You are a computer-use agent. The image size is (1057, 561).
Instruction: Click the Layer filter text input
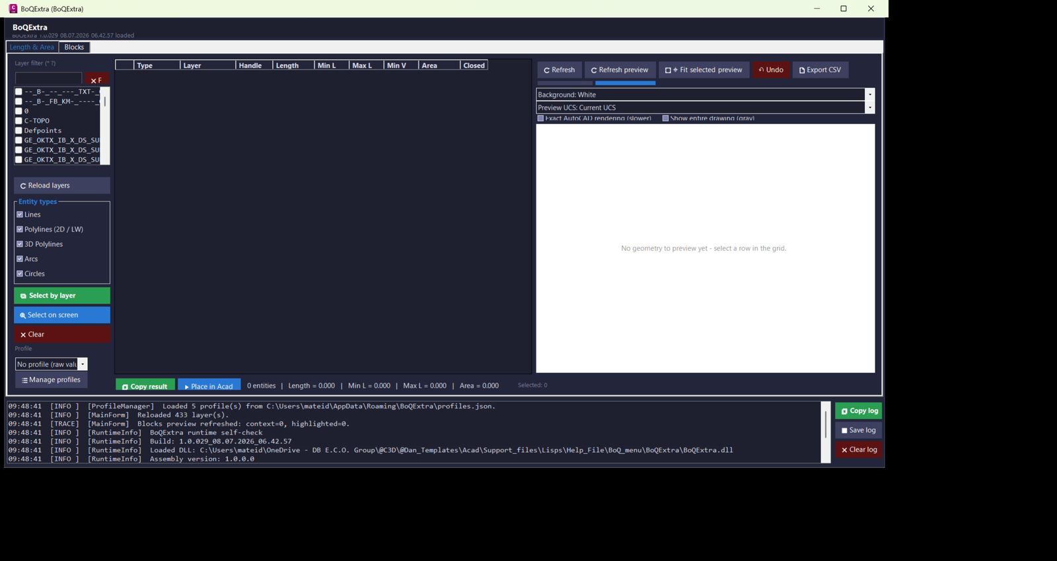pos(48,80)
